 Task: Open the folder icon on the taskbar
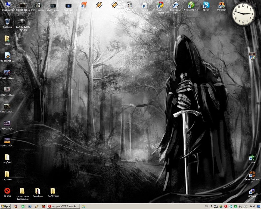tap(83, 206)
